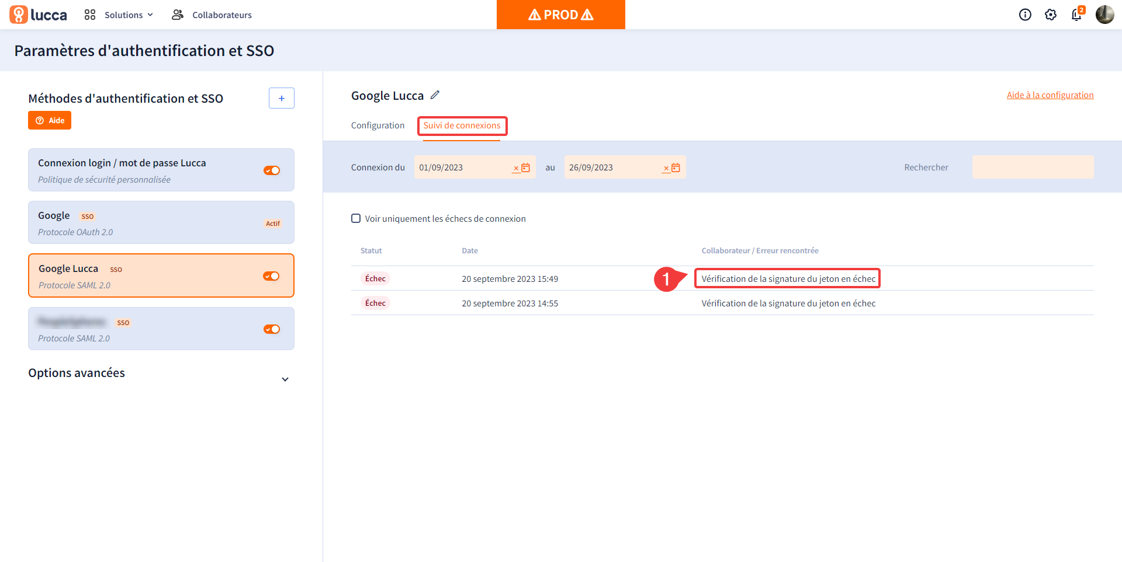The image size is (1122, 562).
Task: Switch to the Configuration tab
Action: click(x=378, y=125)
